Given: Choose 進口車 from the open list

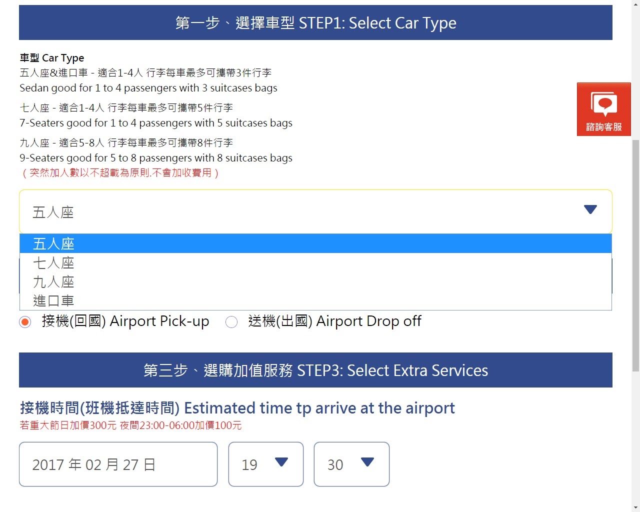Looking at the screenshot, I should click(54, 300).
